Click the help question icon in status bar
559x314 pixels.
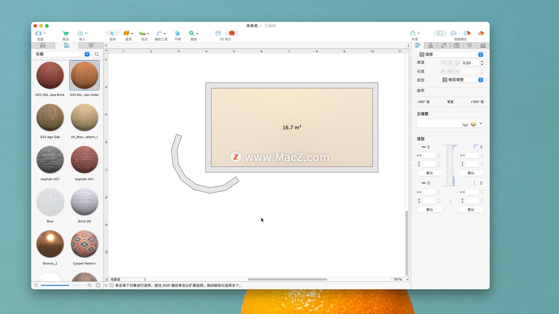111,286
